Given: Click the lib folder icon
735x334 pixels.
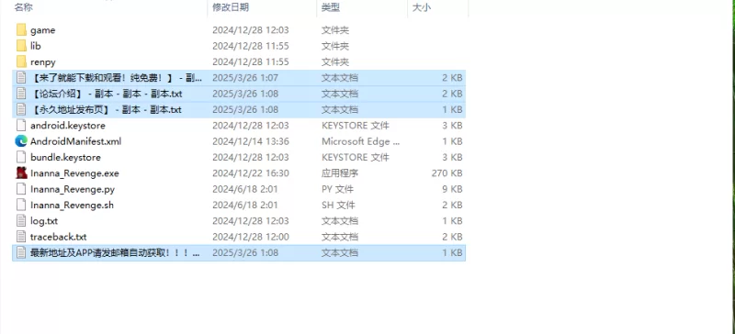Looking at the screenshot, I should [21, 46].
